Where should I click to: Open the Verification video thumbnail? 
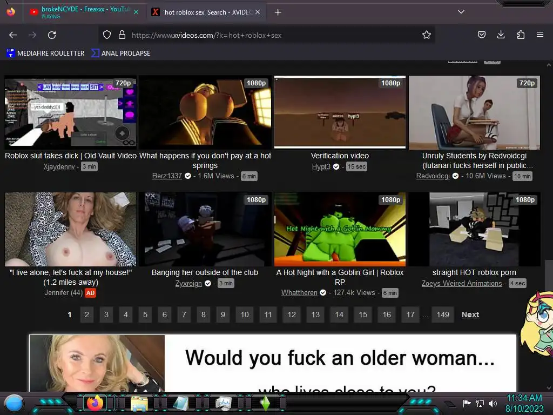coord(340,112)
